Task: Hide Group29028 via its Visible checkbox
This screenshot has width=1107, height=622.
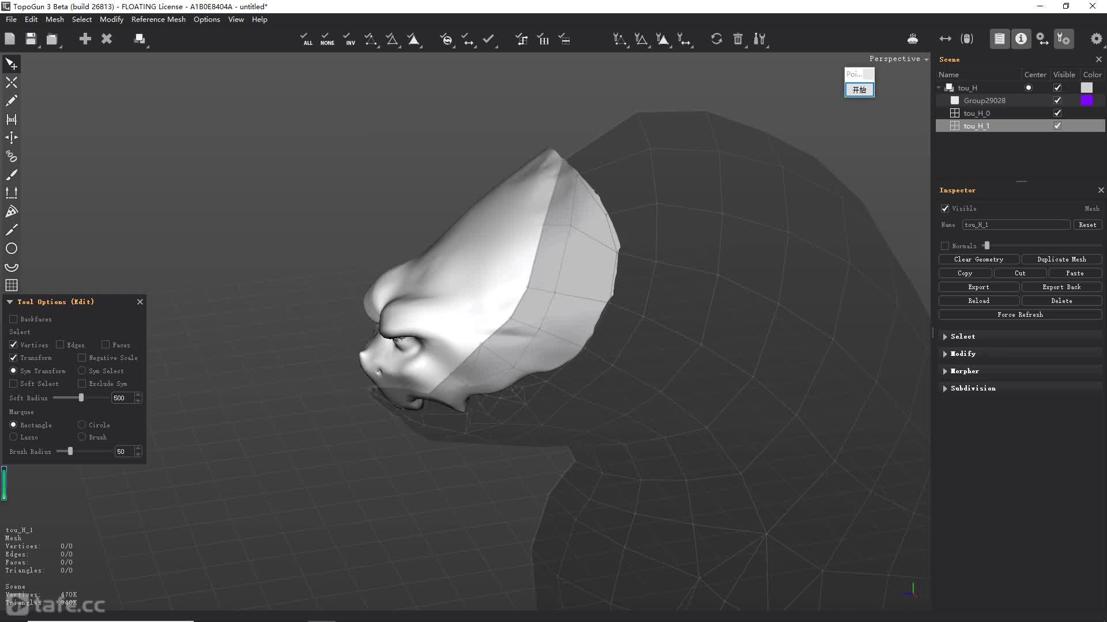Action: 1057,100
